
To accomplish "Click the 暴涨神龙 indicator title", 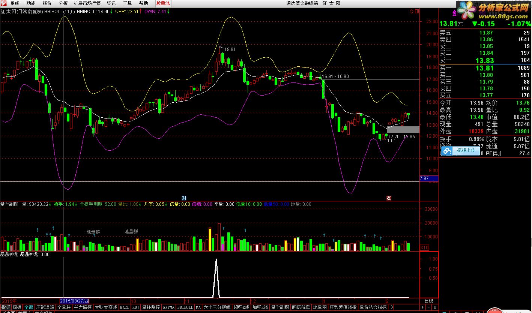I will click(10, 255).
